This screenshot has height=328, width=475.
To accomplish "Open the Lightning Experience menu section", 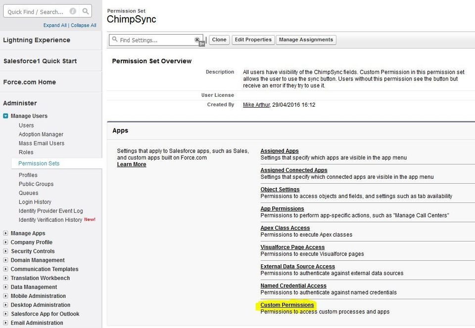I will 37,40.
